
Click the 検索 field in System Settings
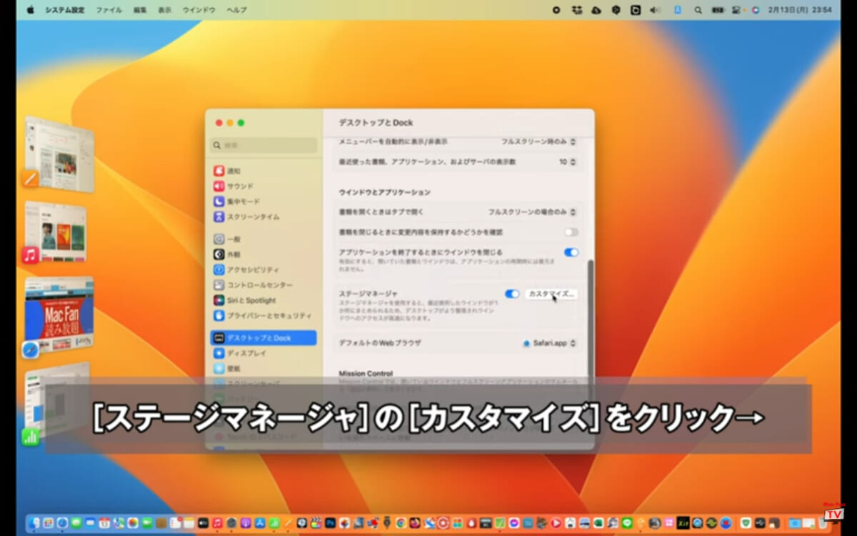click(x=264, y=145)
